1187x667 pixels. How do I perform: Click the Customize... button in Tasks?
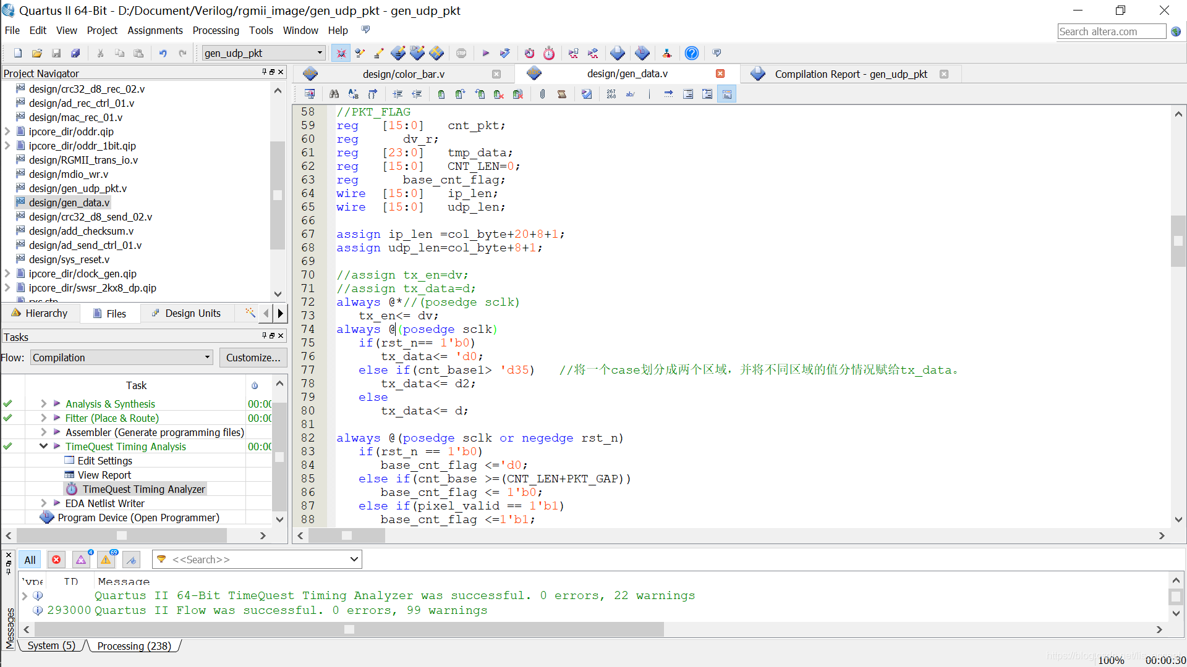coord(253,358)
